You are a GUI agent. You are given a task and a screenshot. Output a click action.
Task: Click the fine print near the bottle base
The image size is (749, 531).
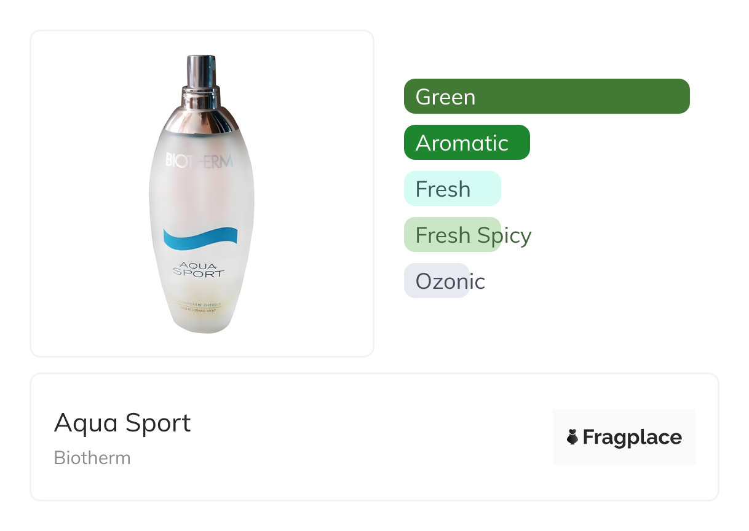click(x=199, y=309)
